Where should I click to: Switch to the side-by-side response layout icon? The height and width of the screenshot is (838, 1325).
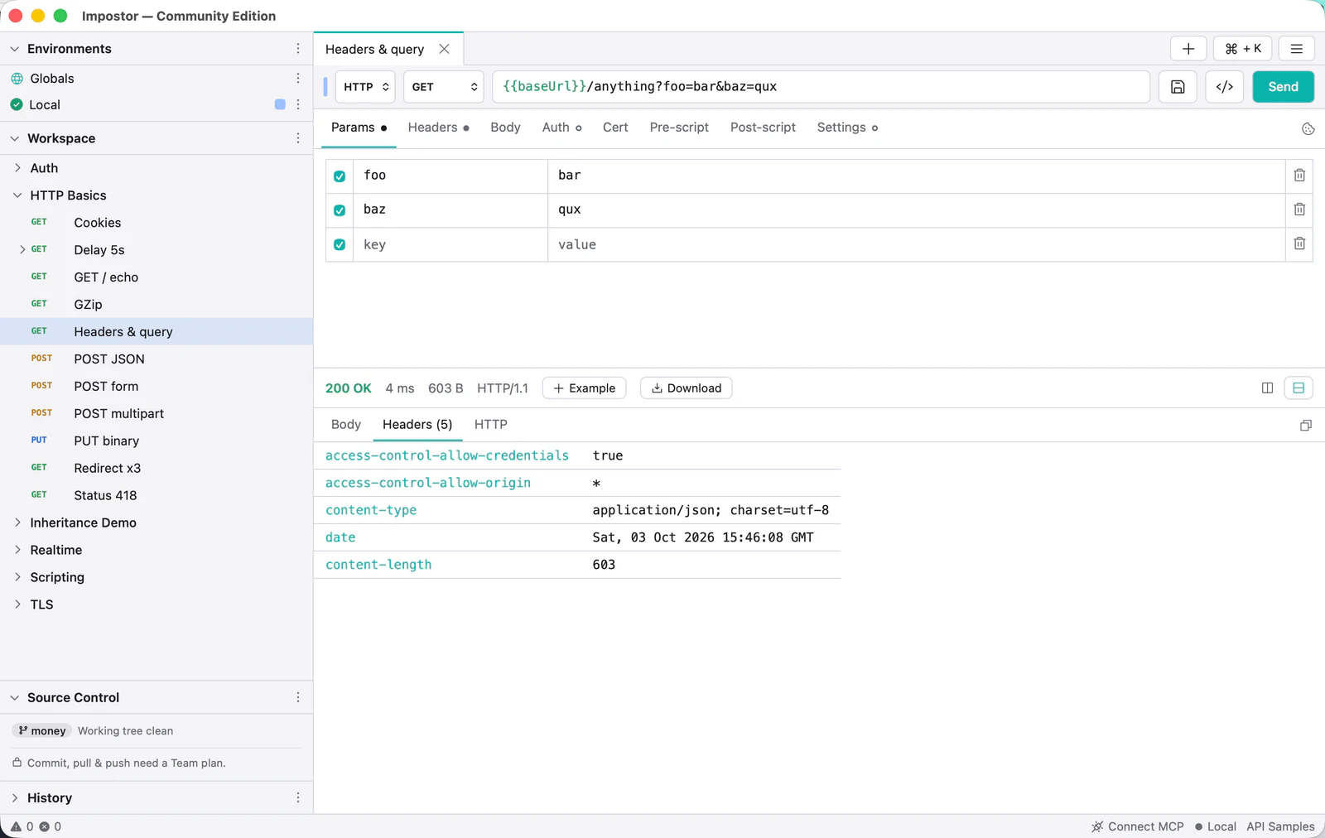click(x=1267, y=388)
